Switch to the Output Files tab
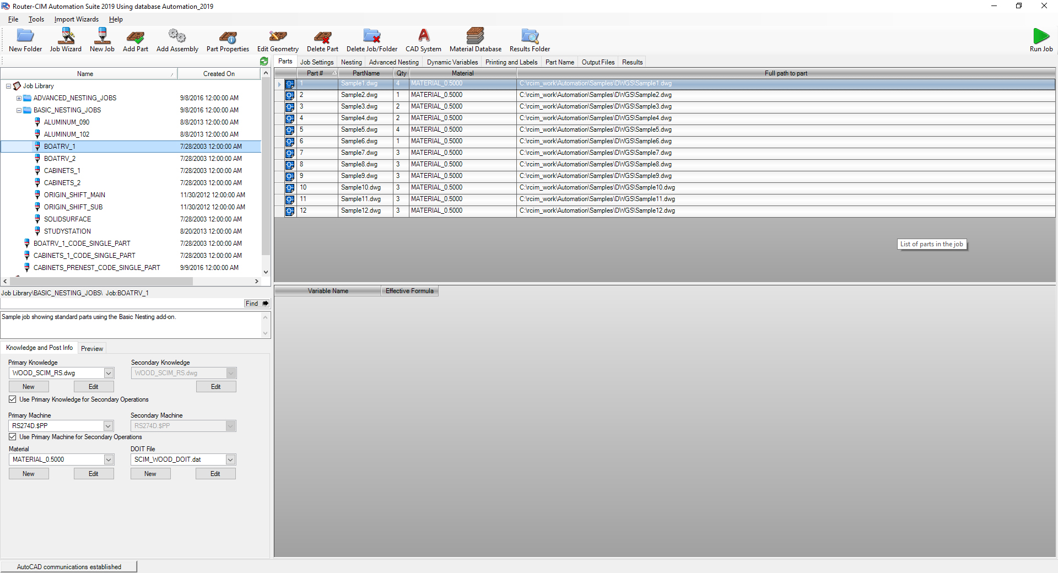The height and width of the screenshot is (573, 1058). click(x=598, y=62)
